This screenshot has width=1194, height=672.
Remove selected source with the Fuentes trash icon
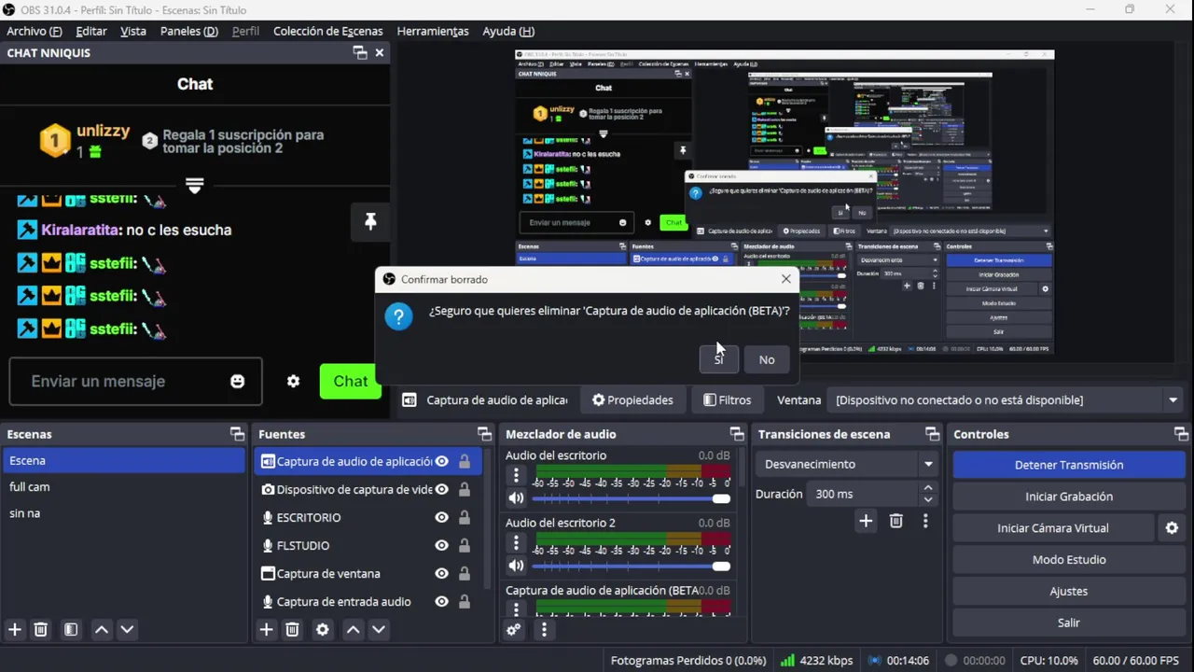point(292,630)
